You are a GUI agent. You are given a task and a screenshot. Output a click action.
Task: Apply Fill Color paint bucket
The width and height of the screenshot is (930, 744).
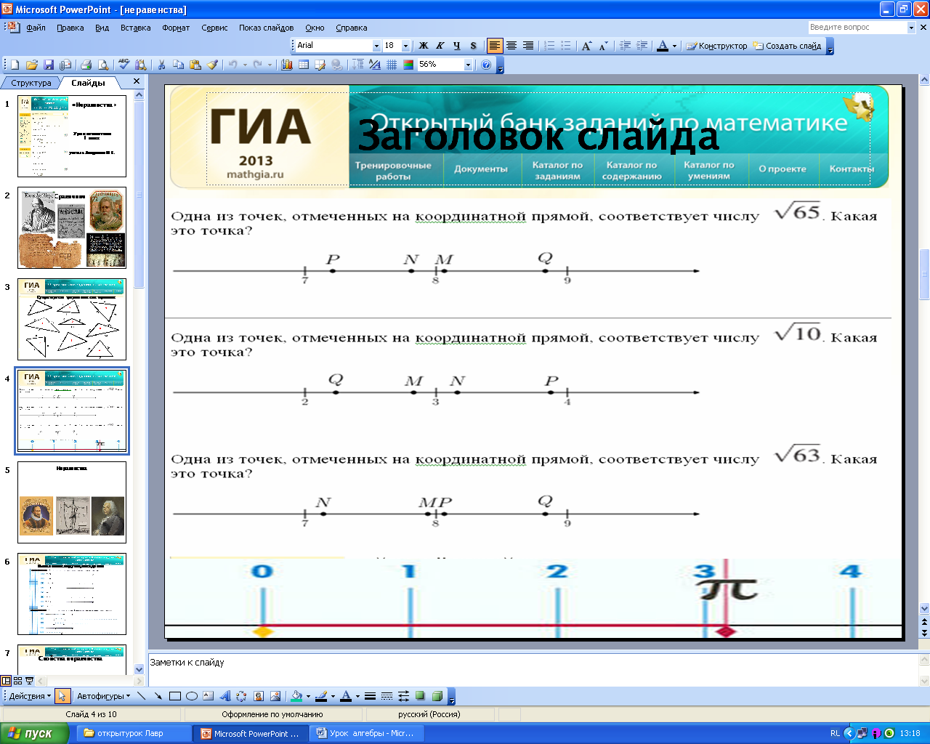tap(296, 696)
